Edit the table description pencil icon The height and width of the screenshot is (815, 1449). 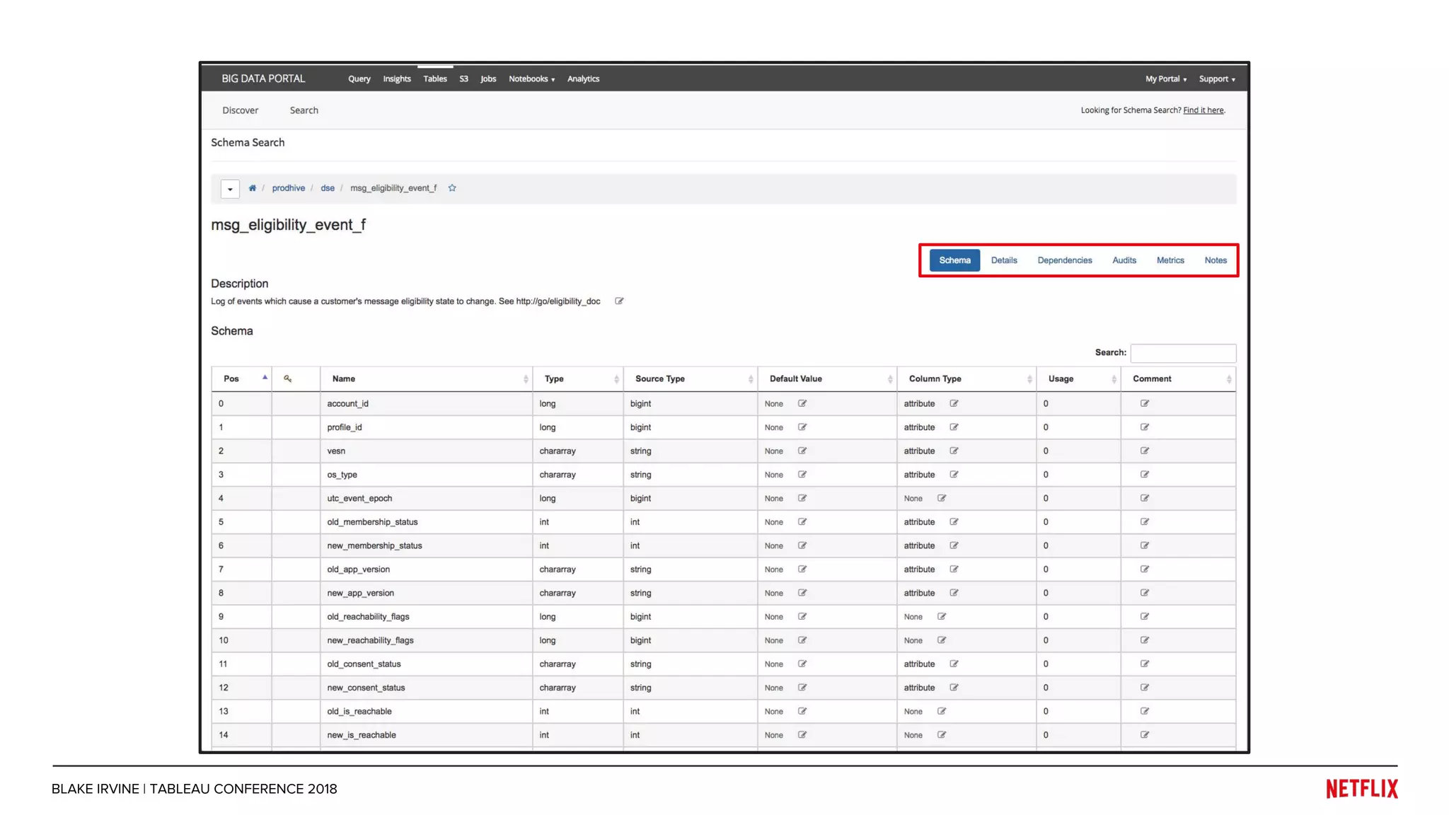[x=619, y=301]
